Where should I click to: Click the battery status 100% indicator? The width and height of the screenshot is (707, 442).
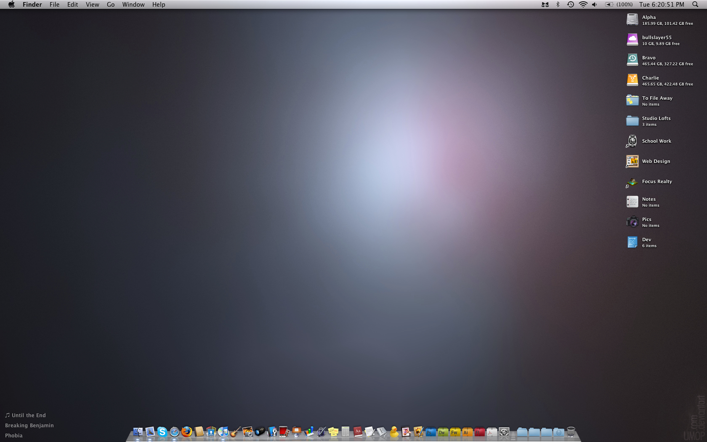pos(619,4)
